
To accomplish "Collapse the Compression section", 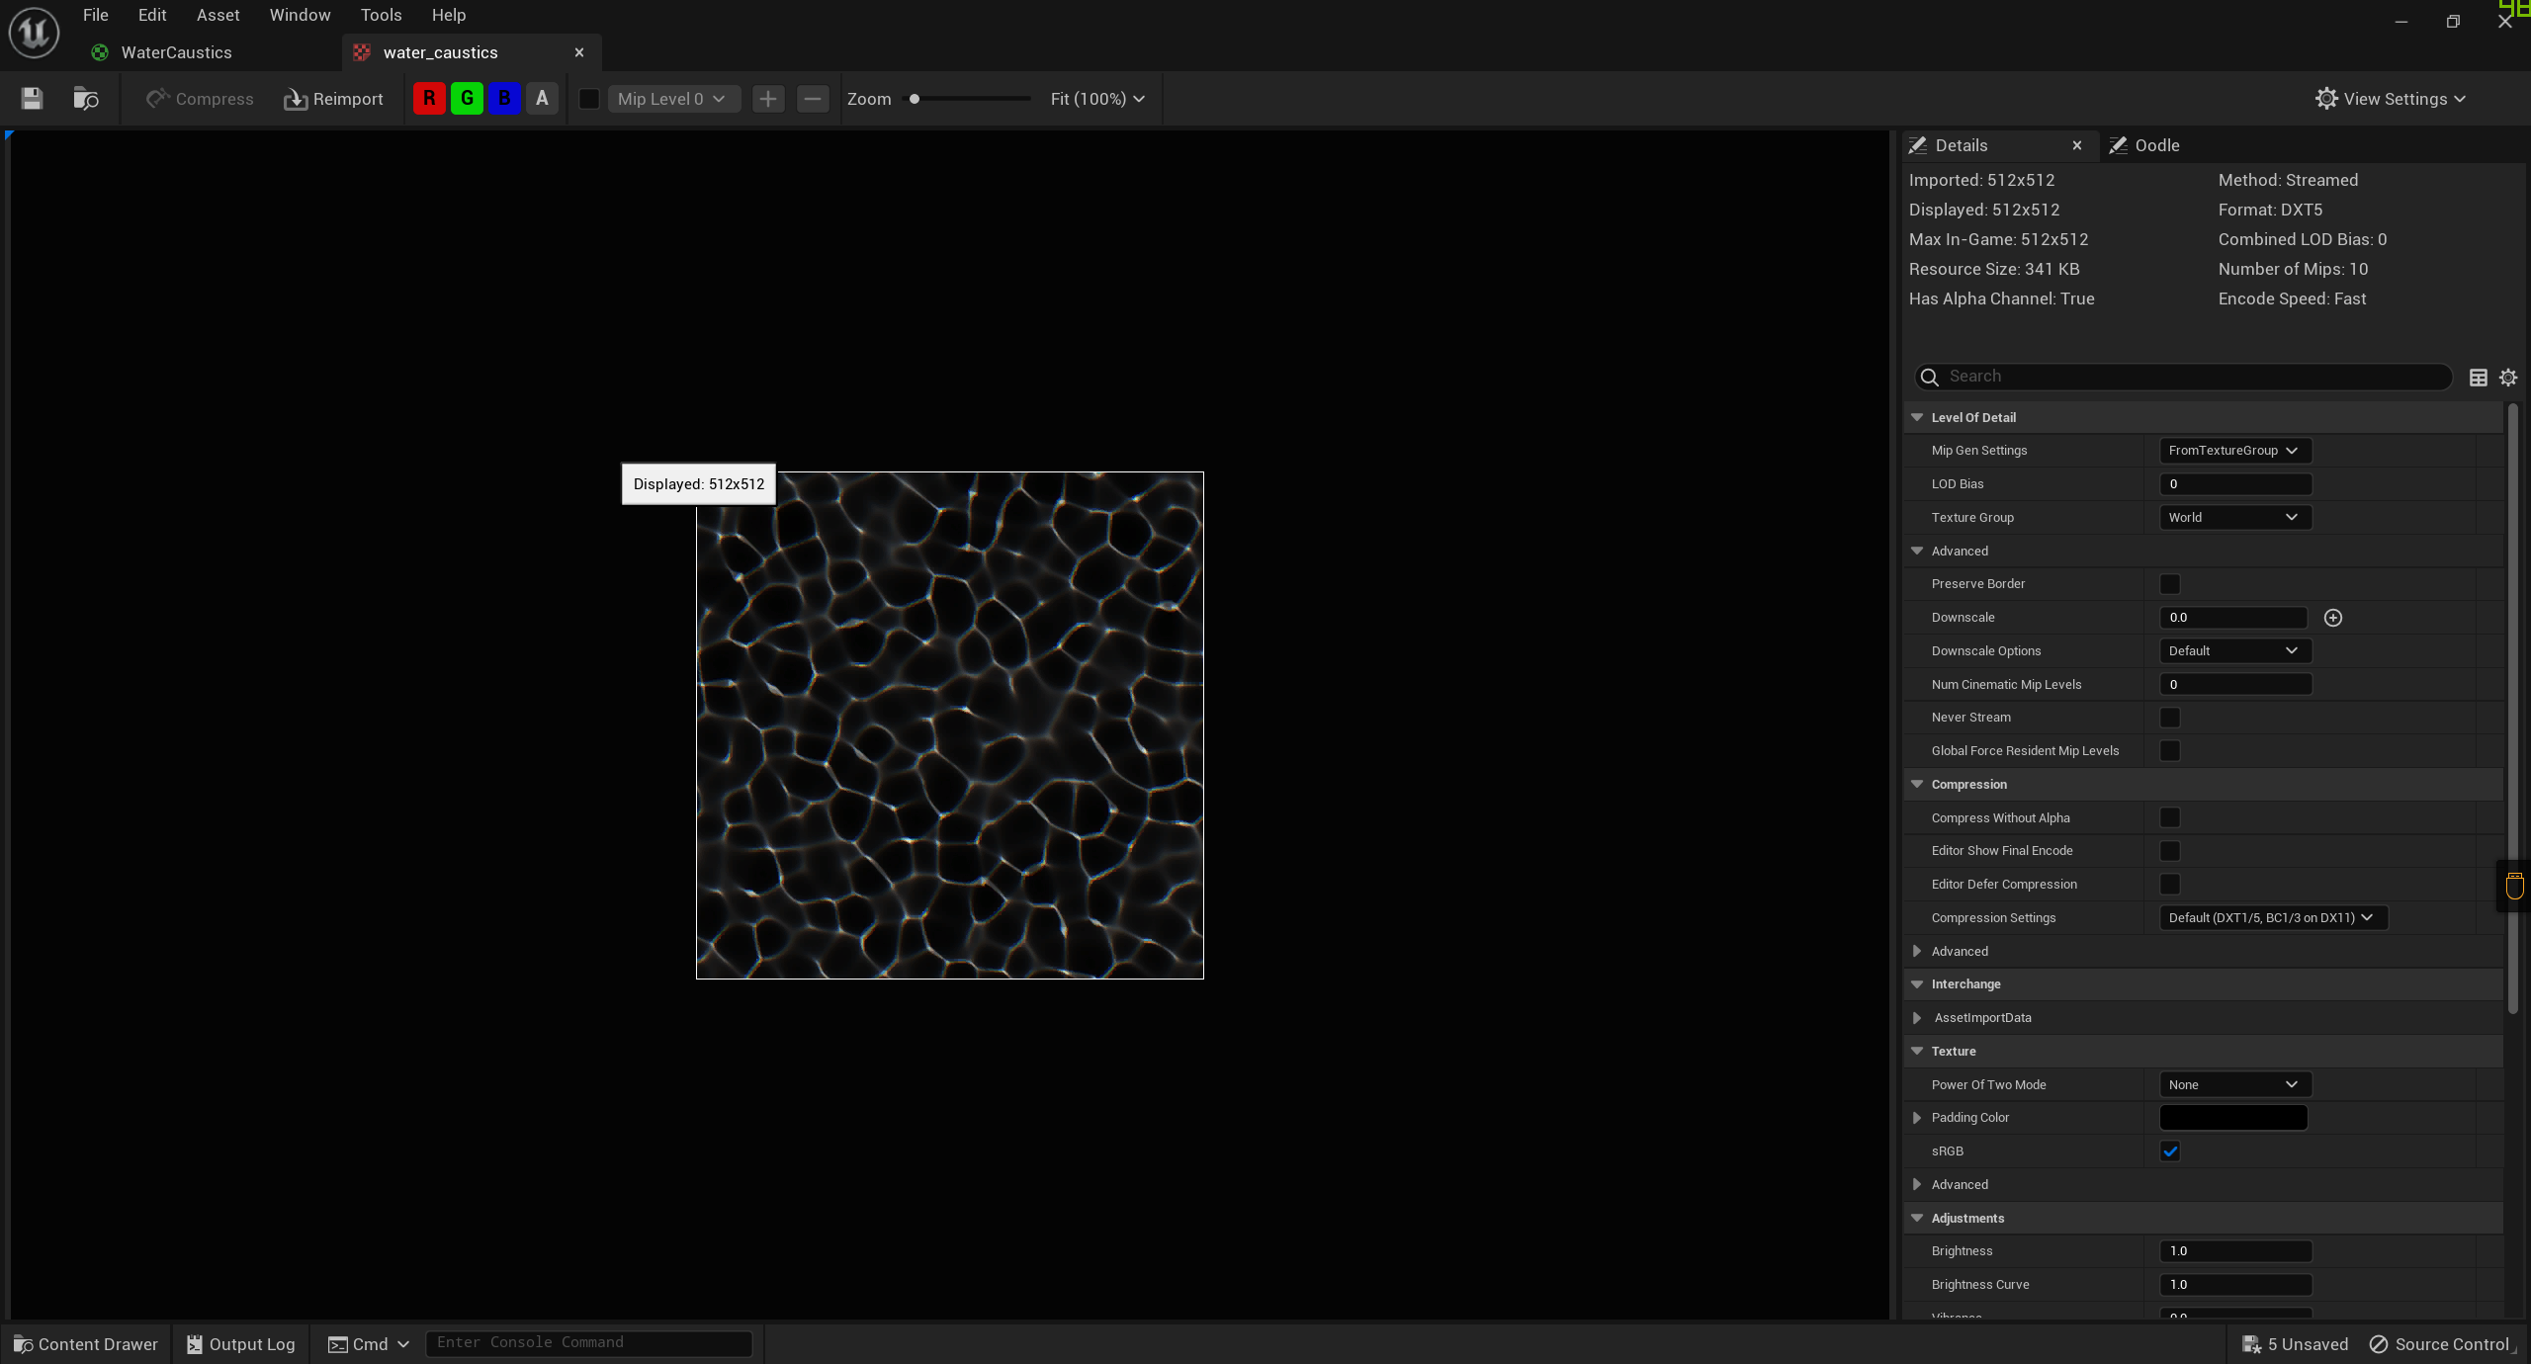I will coord(1918,785).
